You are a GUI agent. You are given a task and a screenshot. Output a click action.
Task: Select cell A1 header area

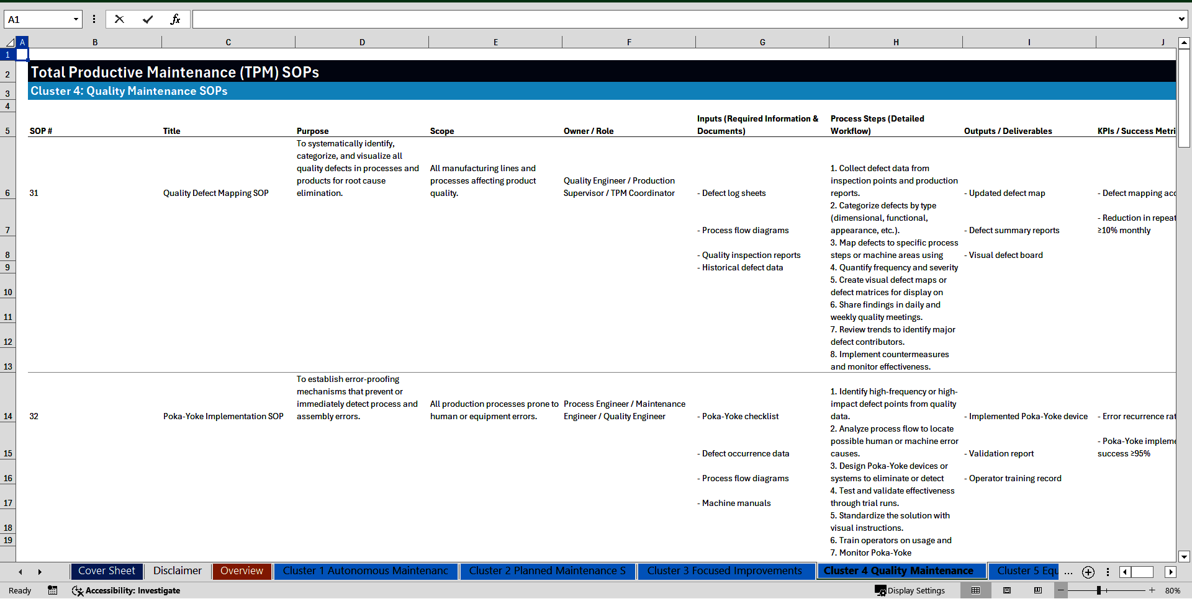(22, 55)
